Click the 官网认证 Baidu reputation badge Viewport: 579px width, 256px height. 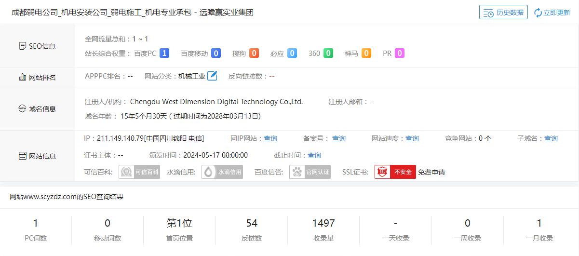tap(310, 172)
